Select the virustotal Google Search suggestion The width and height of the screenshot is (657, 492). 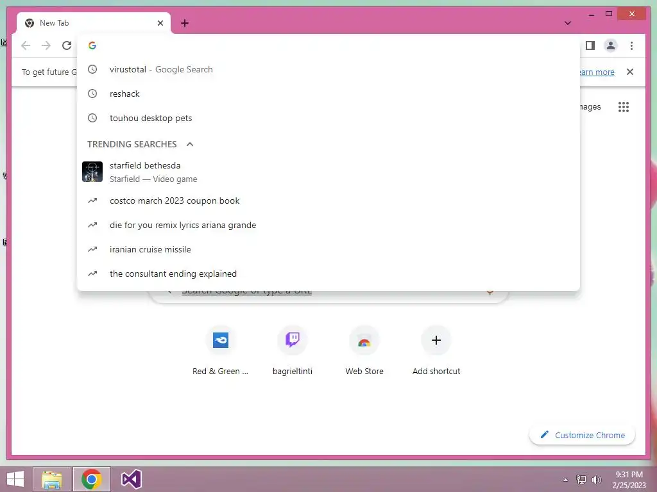coord(328,69)
